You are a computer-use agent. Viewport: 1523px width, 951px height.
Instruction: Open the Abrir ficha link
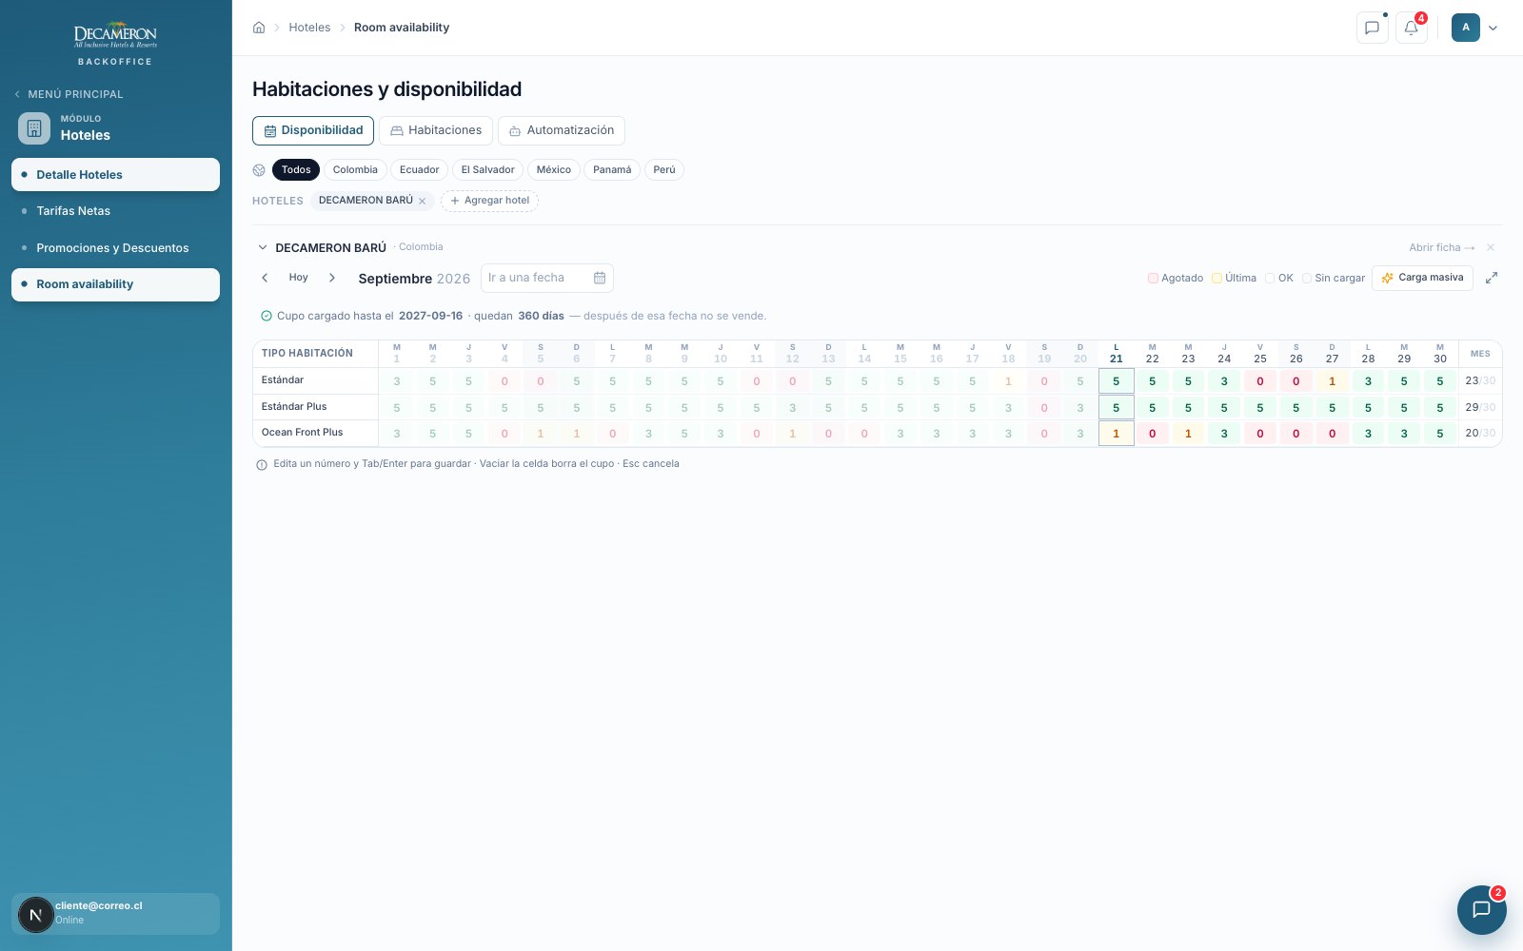point(1442,247)
